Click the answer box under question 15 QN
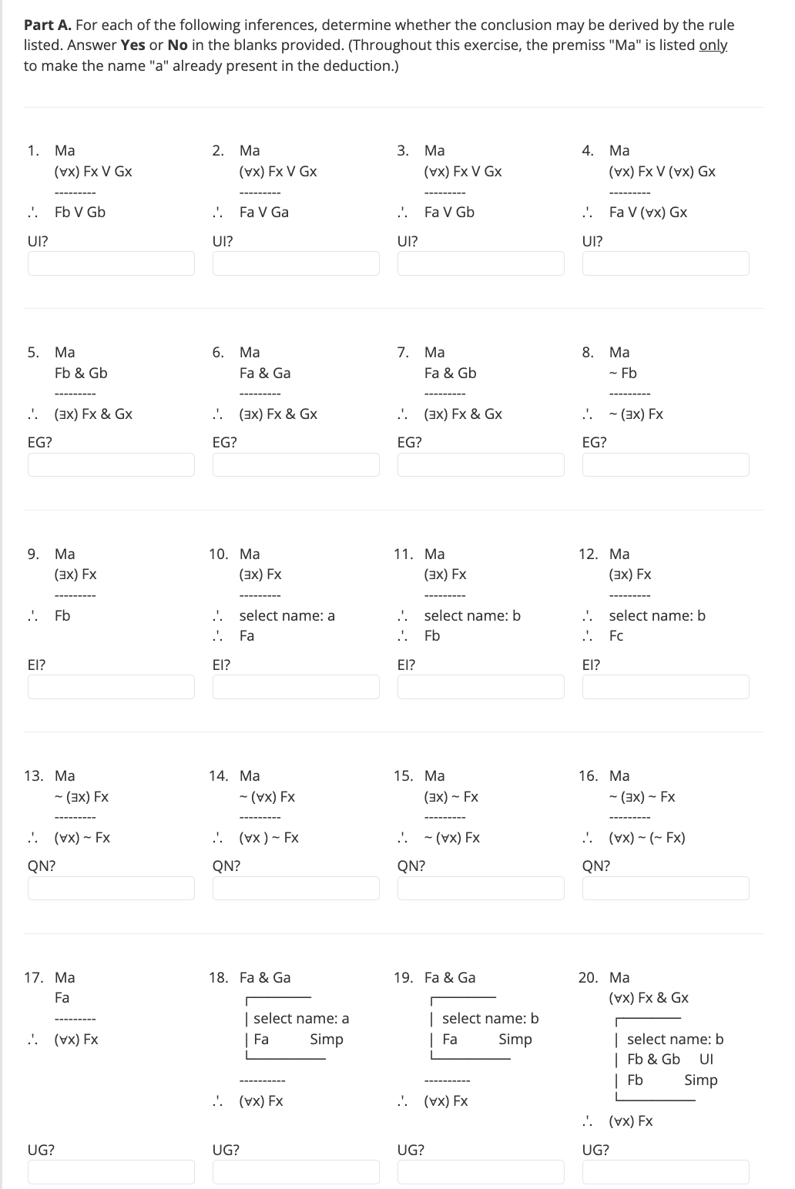The height and width of the screenshot is (1189, 795). pos(481,888)
